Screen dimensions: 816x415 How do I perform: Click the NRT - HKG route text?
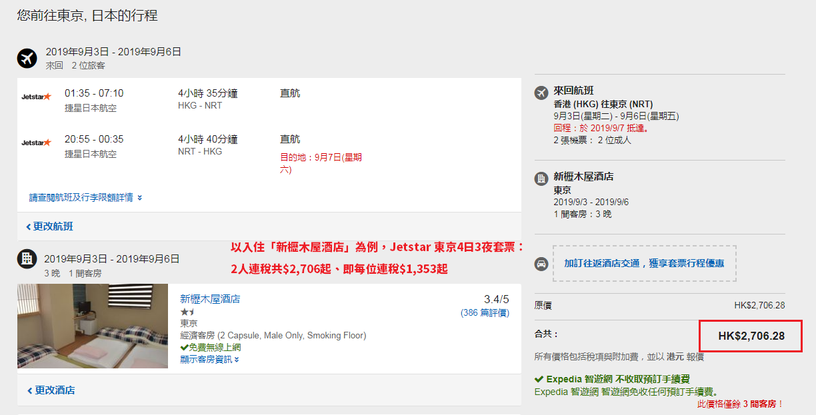coord(200,152)
